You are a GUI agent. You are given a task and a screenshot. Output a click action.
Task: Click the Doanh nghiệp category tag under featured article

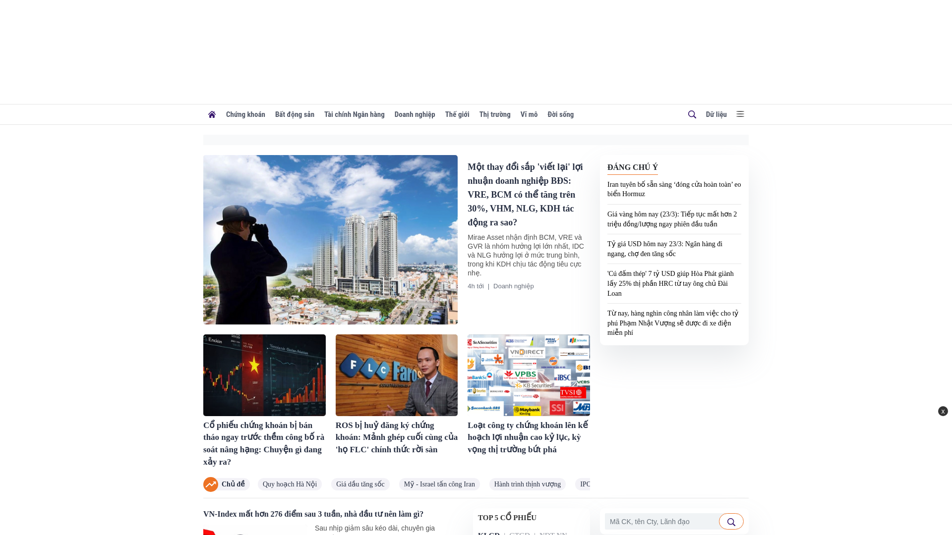pos(514,286)
